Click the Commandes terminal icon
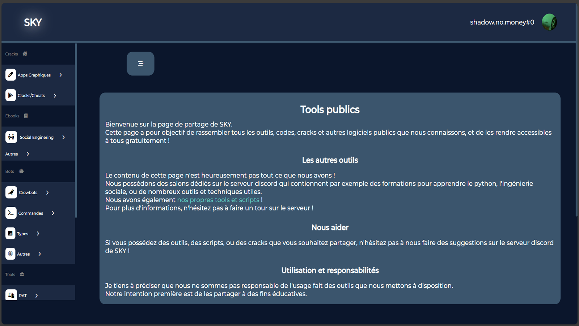 coord(11,213)
